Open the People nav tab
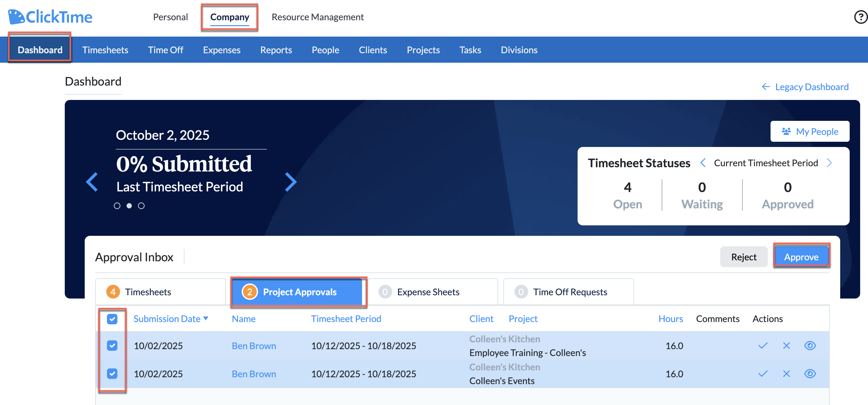Viewport: 868px width, 405px height. tap(325, 50)
